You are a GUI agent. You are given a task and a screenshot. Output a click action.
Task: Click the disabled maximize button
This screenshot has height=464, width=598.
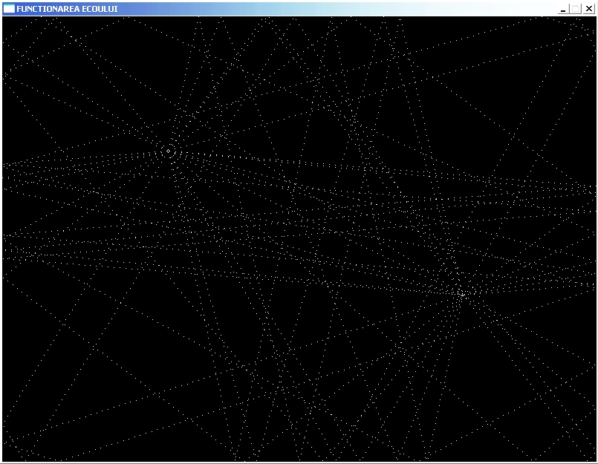[x=576, y=9]
